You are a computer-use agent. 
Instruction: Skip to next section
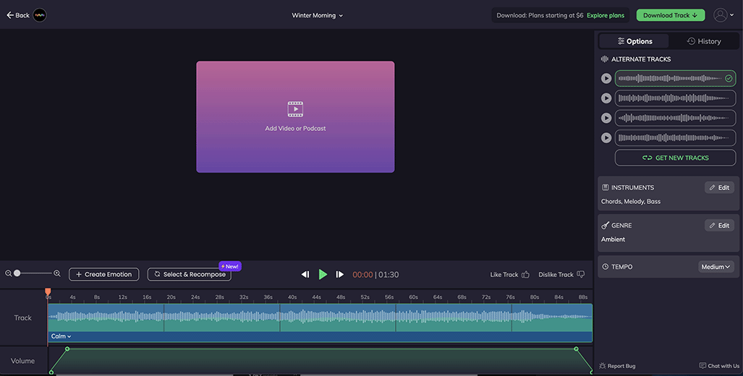[340, 274]
